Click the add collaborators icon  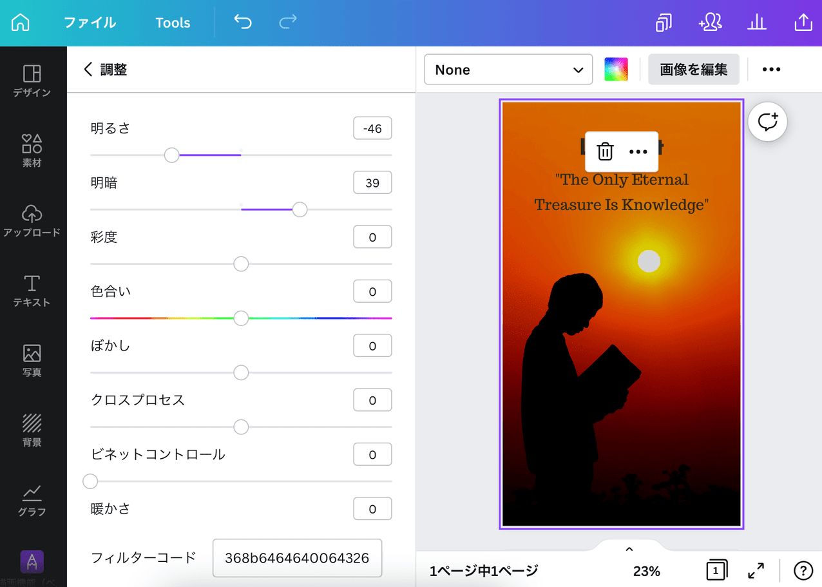pos(709,23)
